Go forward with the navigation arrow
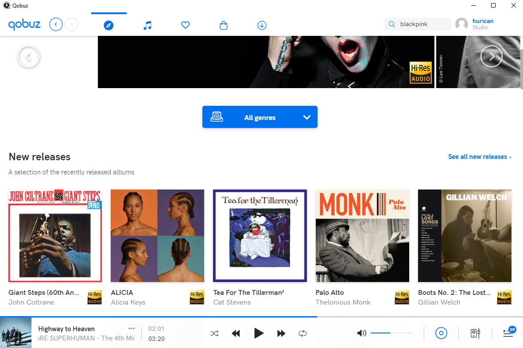 coord(71,24)
